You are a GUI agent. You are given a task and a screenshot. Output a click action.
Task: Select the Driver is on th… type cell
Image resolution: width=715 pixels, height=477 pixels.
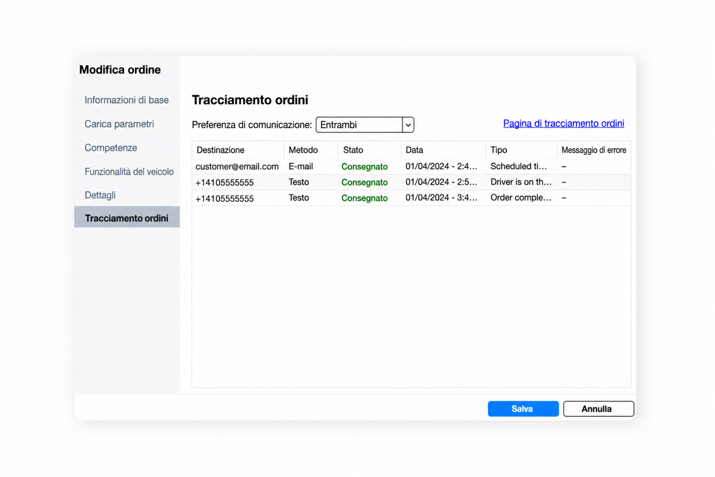(521, 182)
